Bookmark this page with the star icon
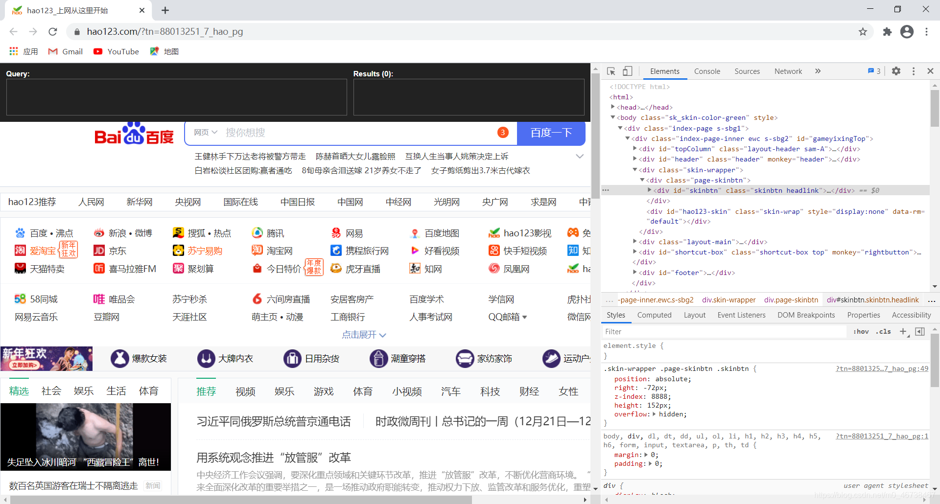Screen dimensions: 940x504 click(863, 32)
